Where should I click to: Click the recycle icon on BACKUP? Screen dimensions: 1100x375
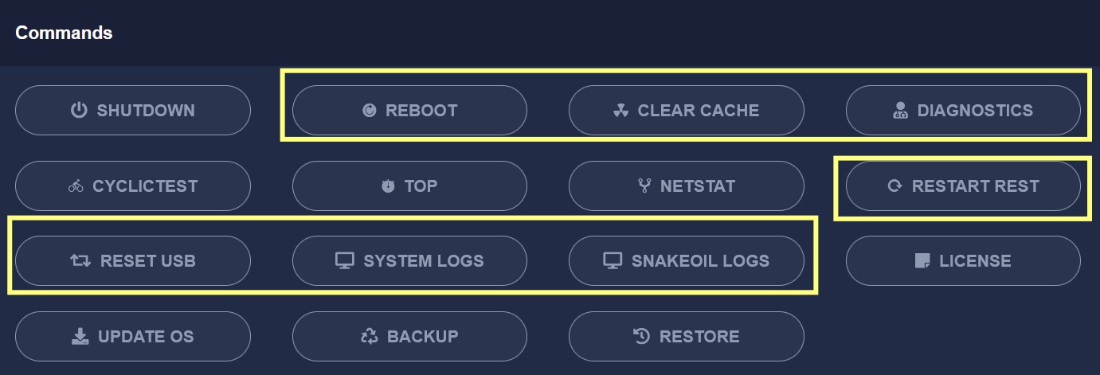point(370,337)
